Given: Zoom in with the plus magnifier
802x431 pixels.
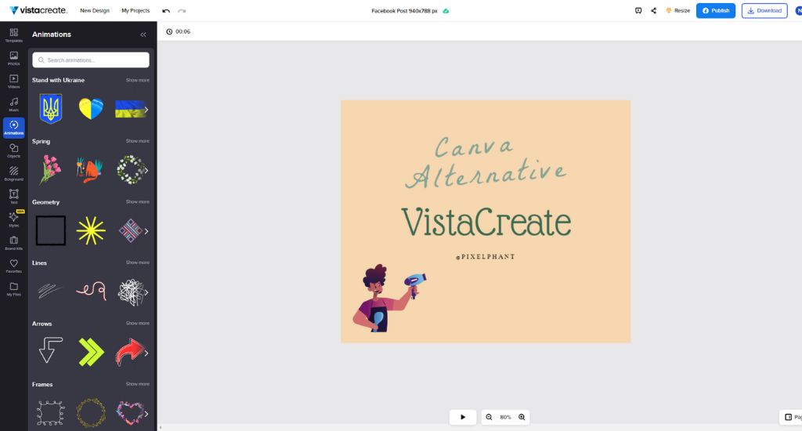Looking at the screenshot, I should pyautogui.click(x=522, y=417).
